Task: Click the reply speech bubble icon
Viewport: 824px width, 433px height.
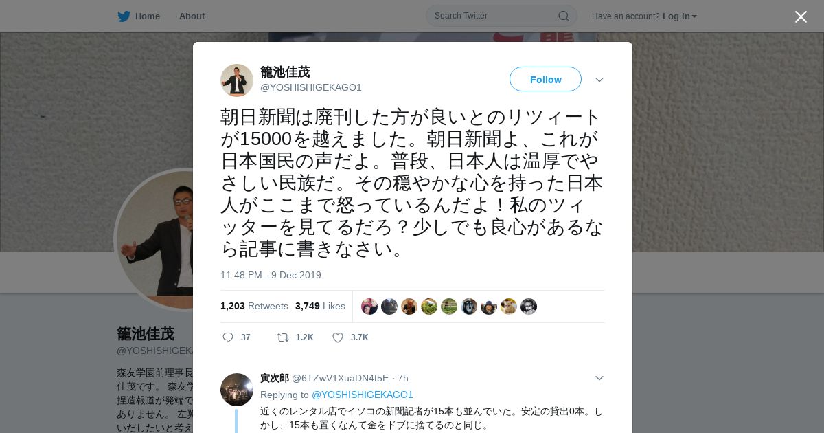Action: [x=228, y=337]
